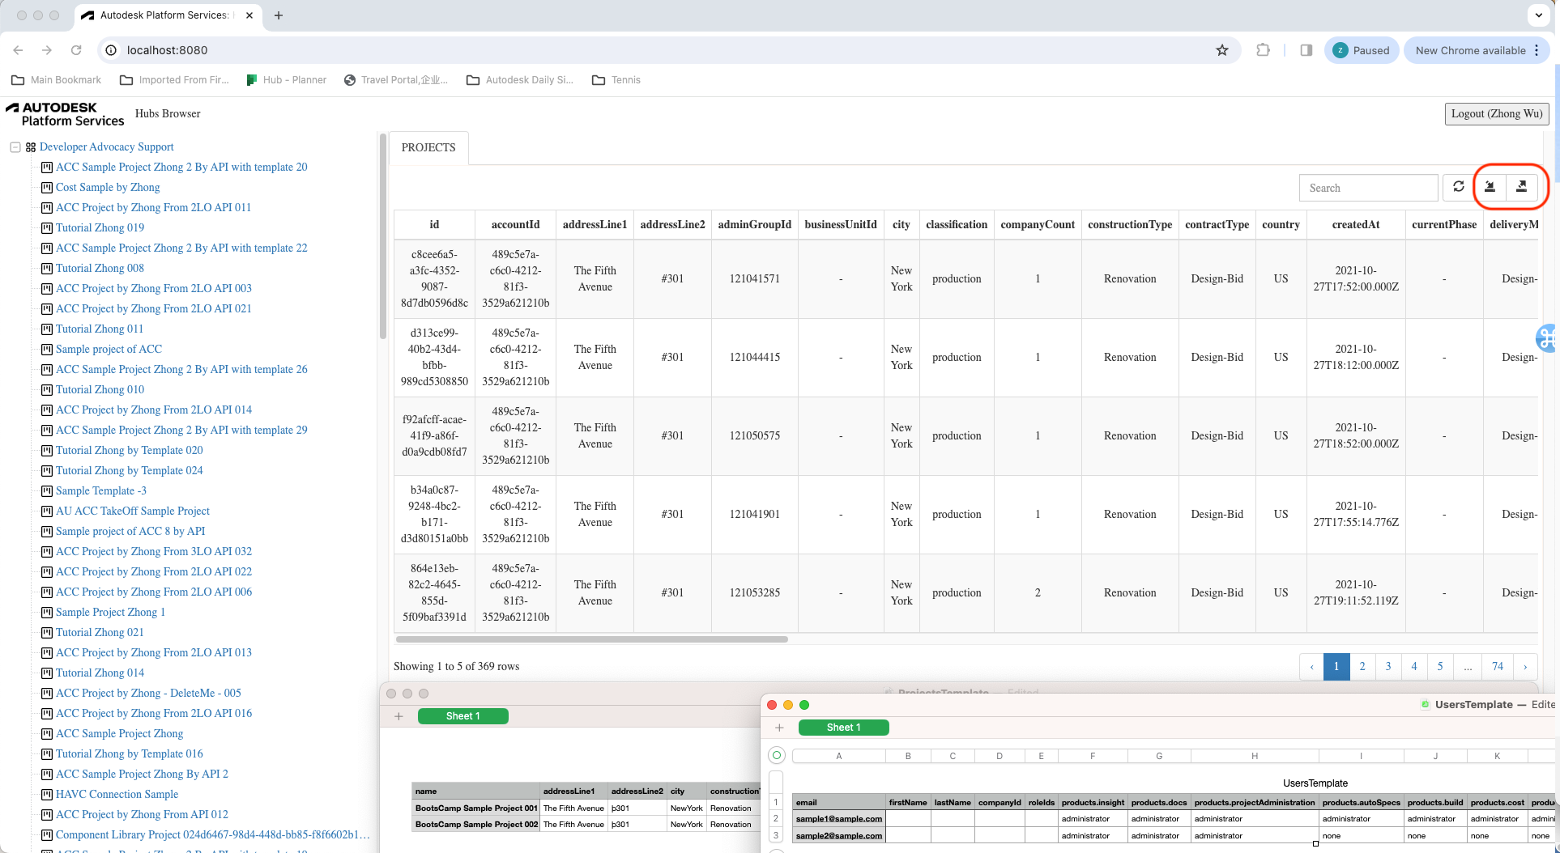This screenshot has width=1560, height=853.
Task: Click the Hub - Planner bookmark
Action: 286,80
